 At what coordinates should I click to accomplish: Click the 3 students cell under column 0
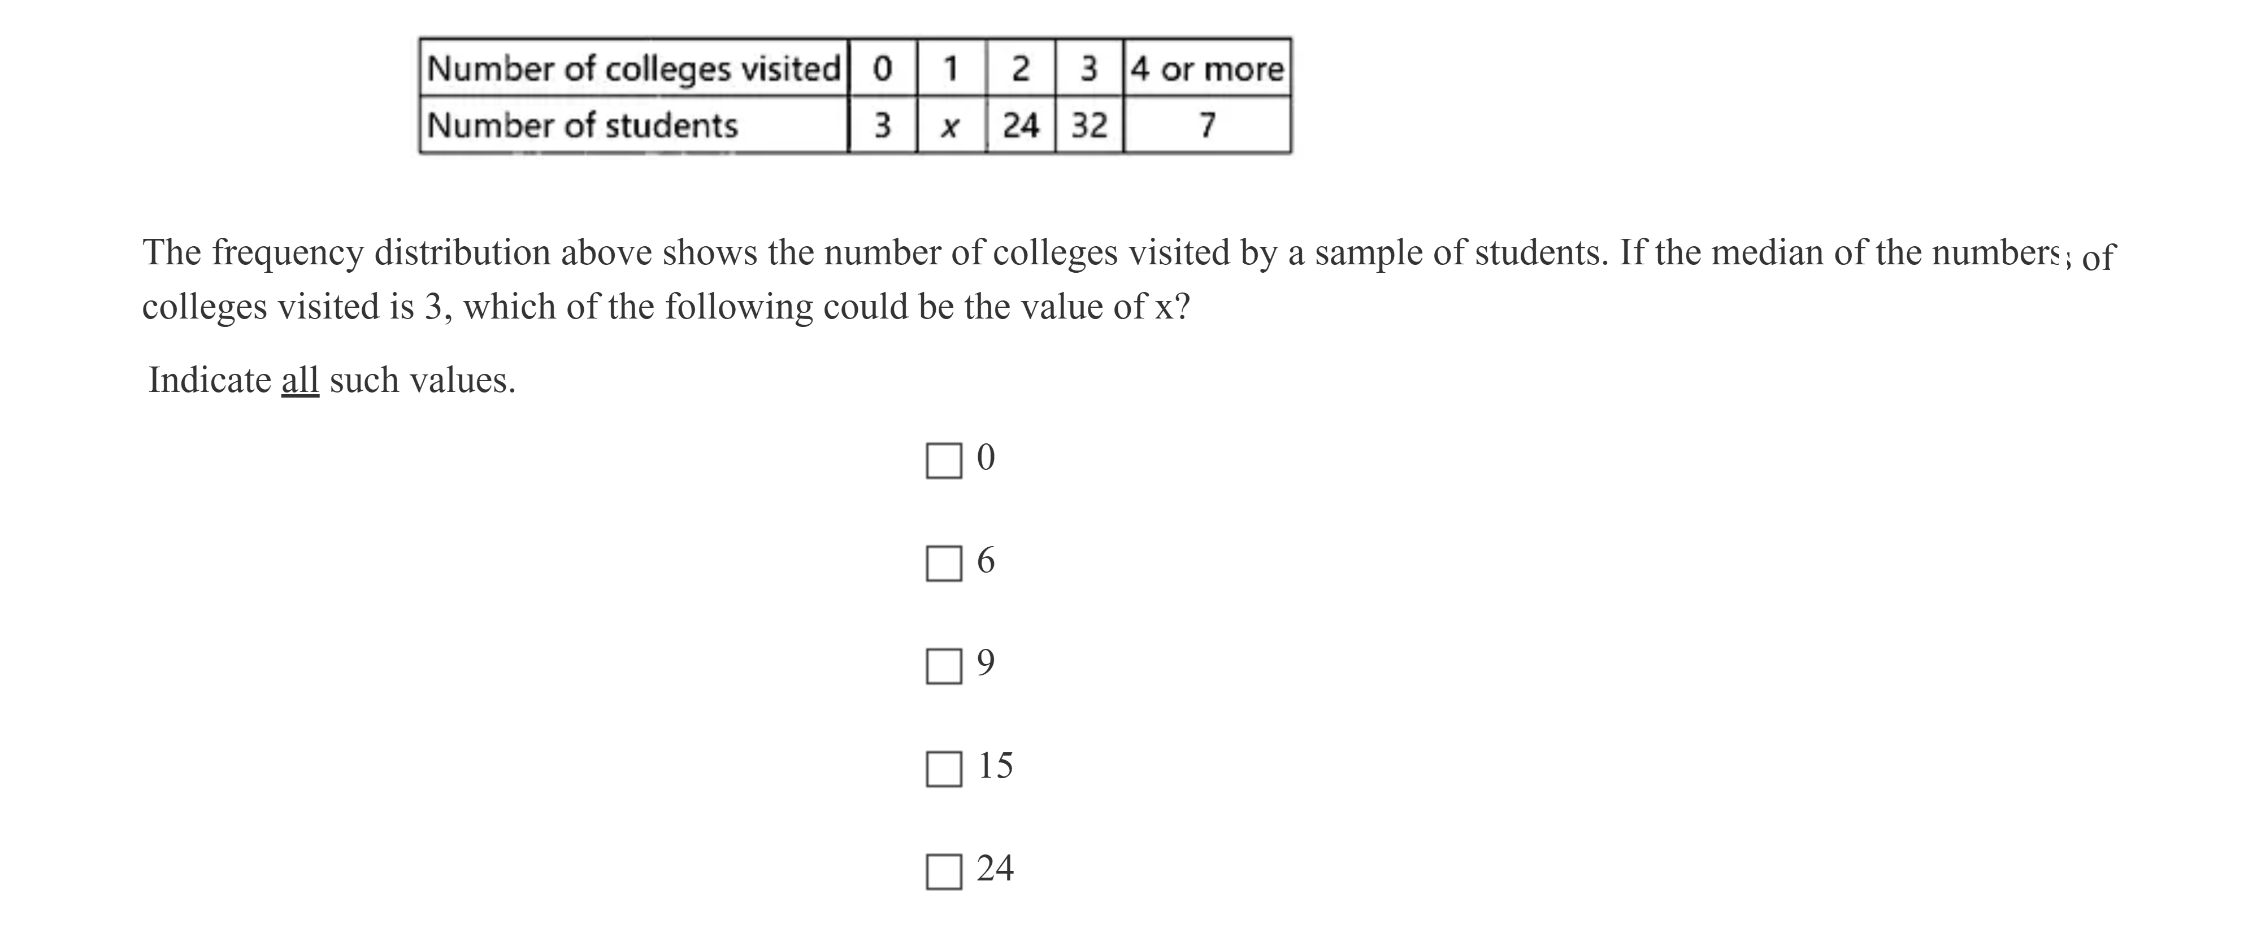coord(882,126)
